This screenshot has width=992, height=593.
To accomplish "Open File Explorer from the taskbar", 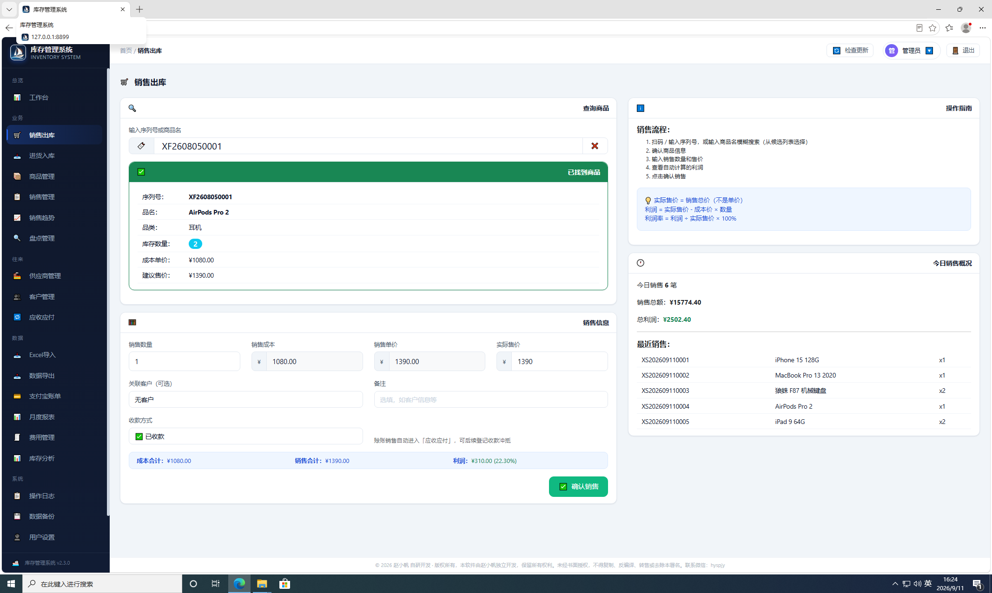I will 262,584.
